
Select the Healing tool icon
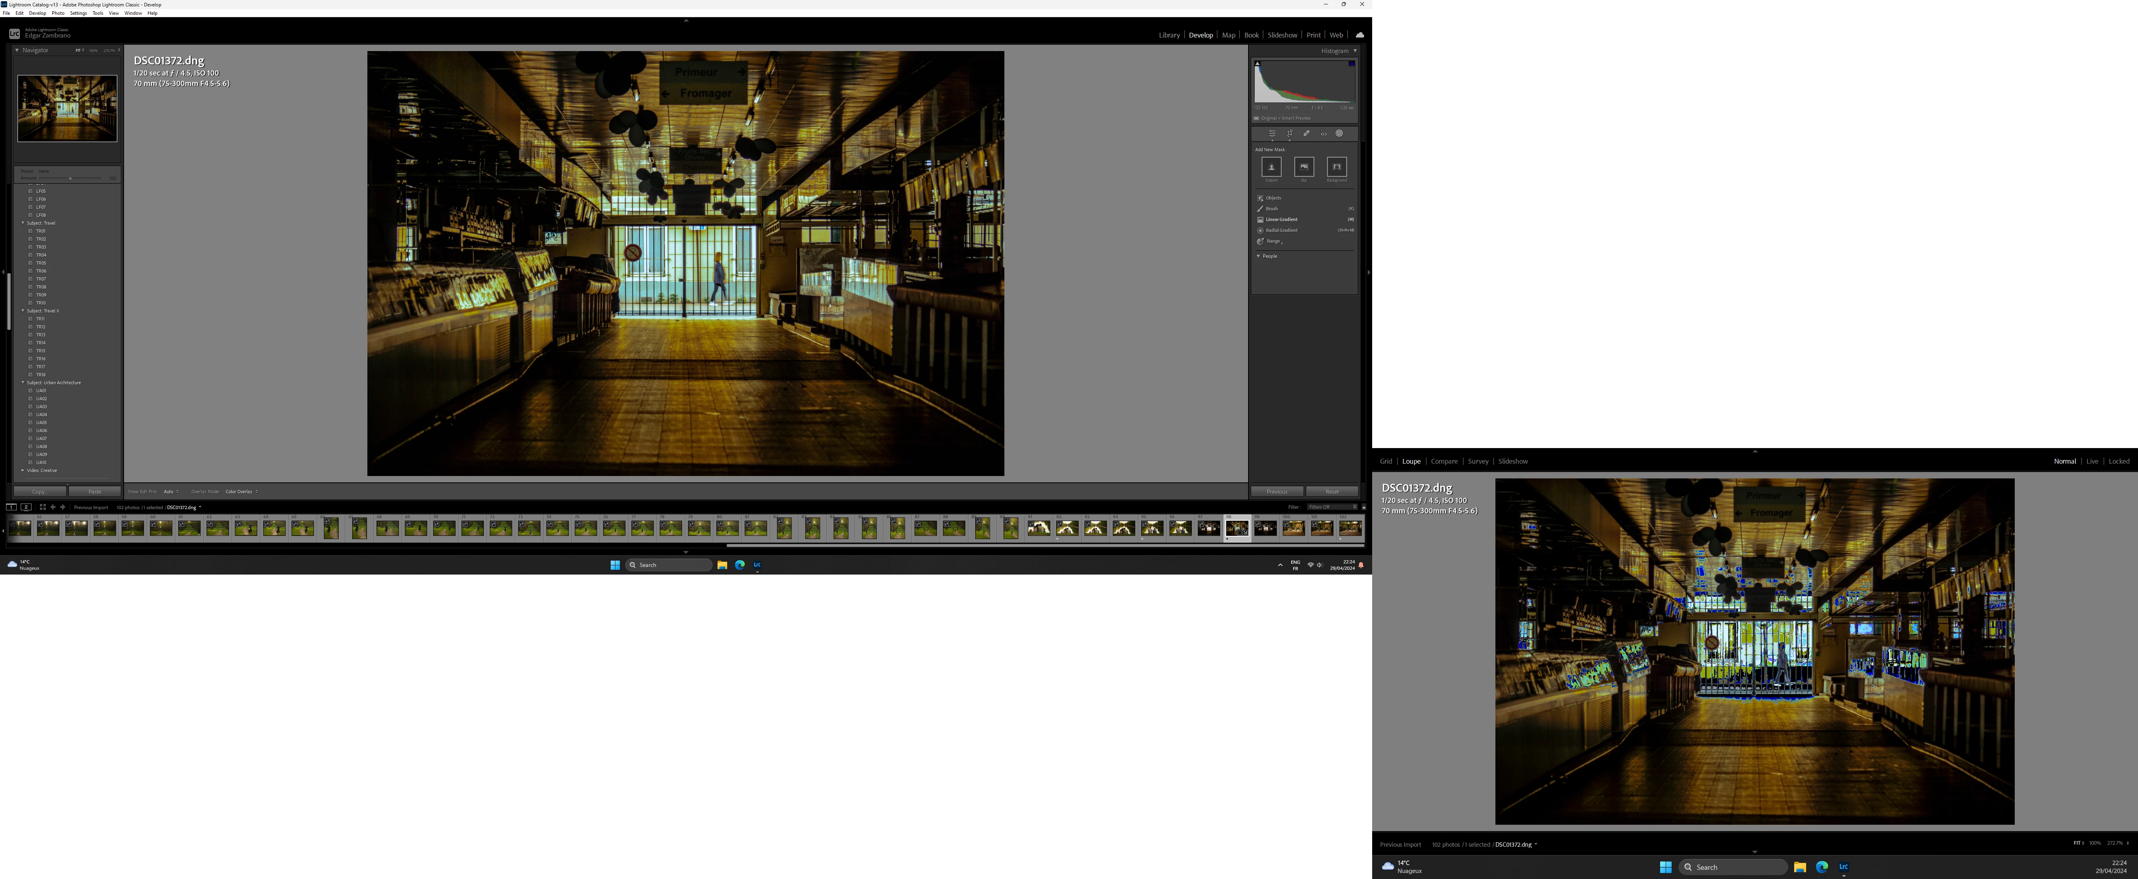pos(1306,134)
